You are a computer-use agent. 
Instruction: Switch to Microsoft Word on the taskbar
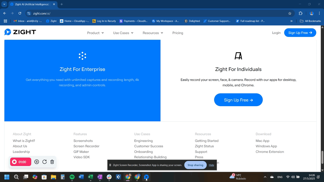[81, 177]
